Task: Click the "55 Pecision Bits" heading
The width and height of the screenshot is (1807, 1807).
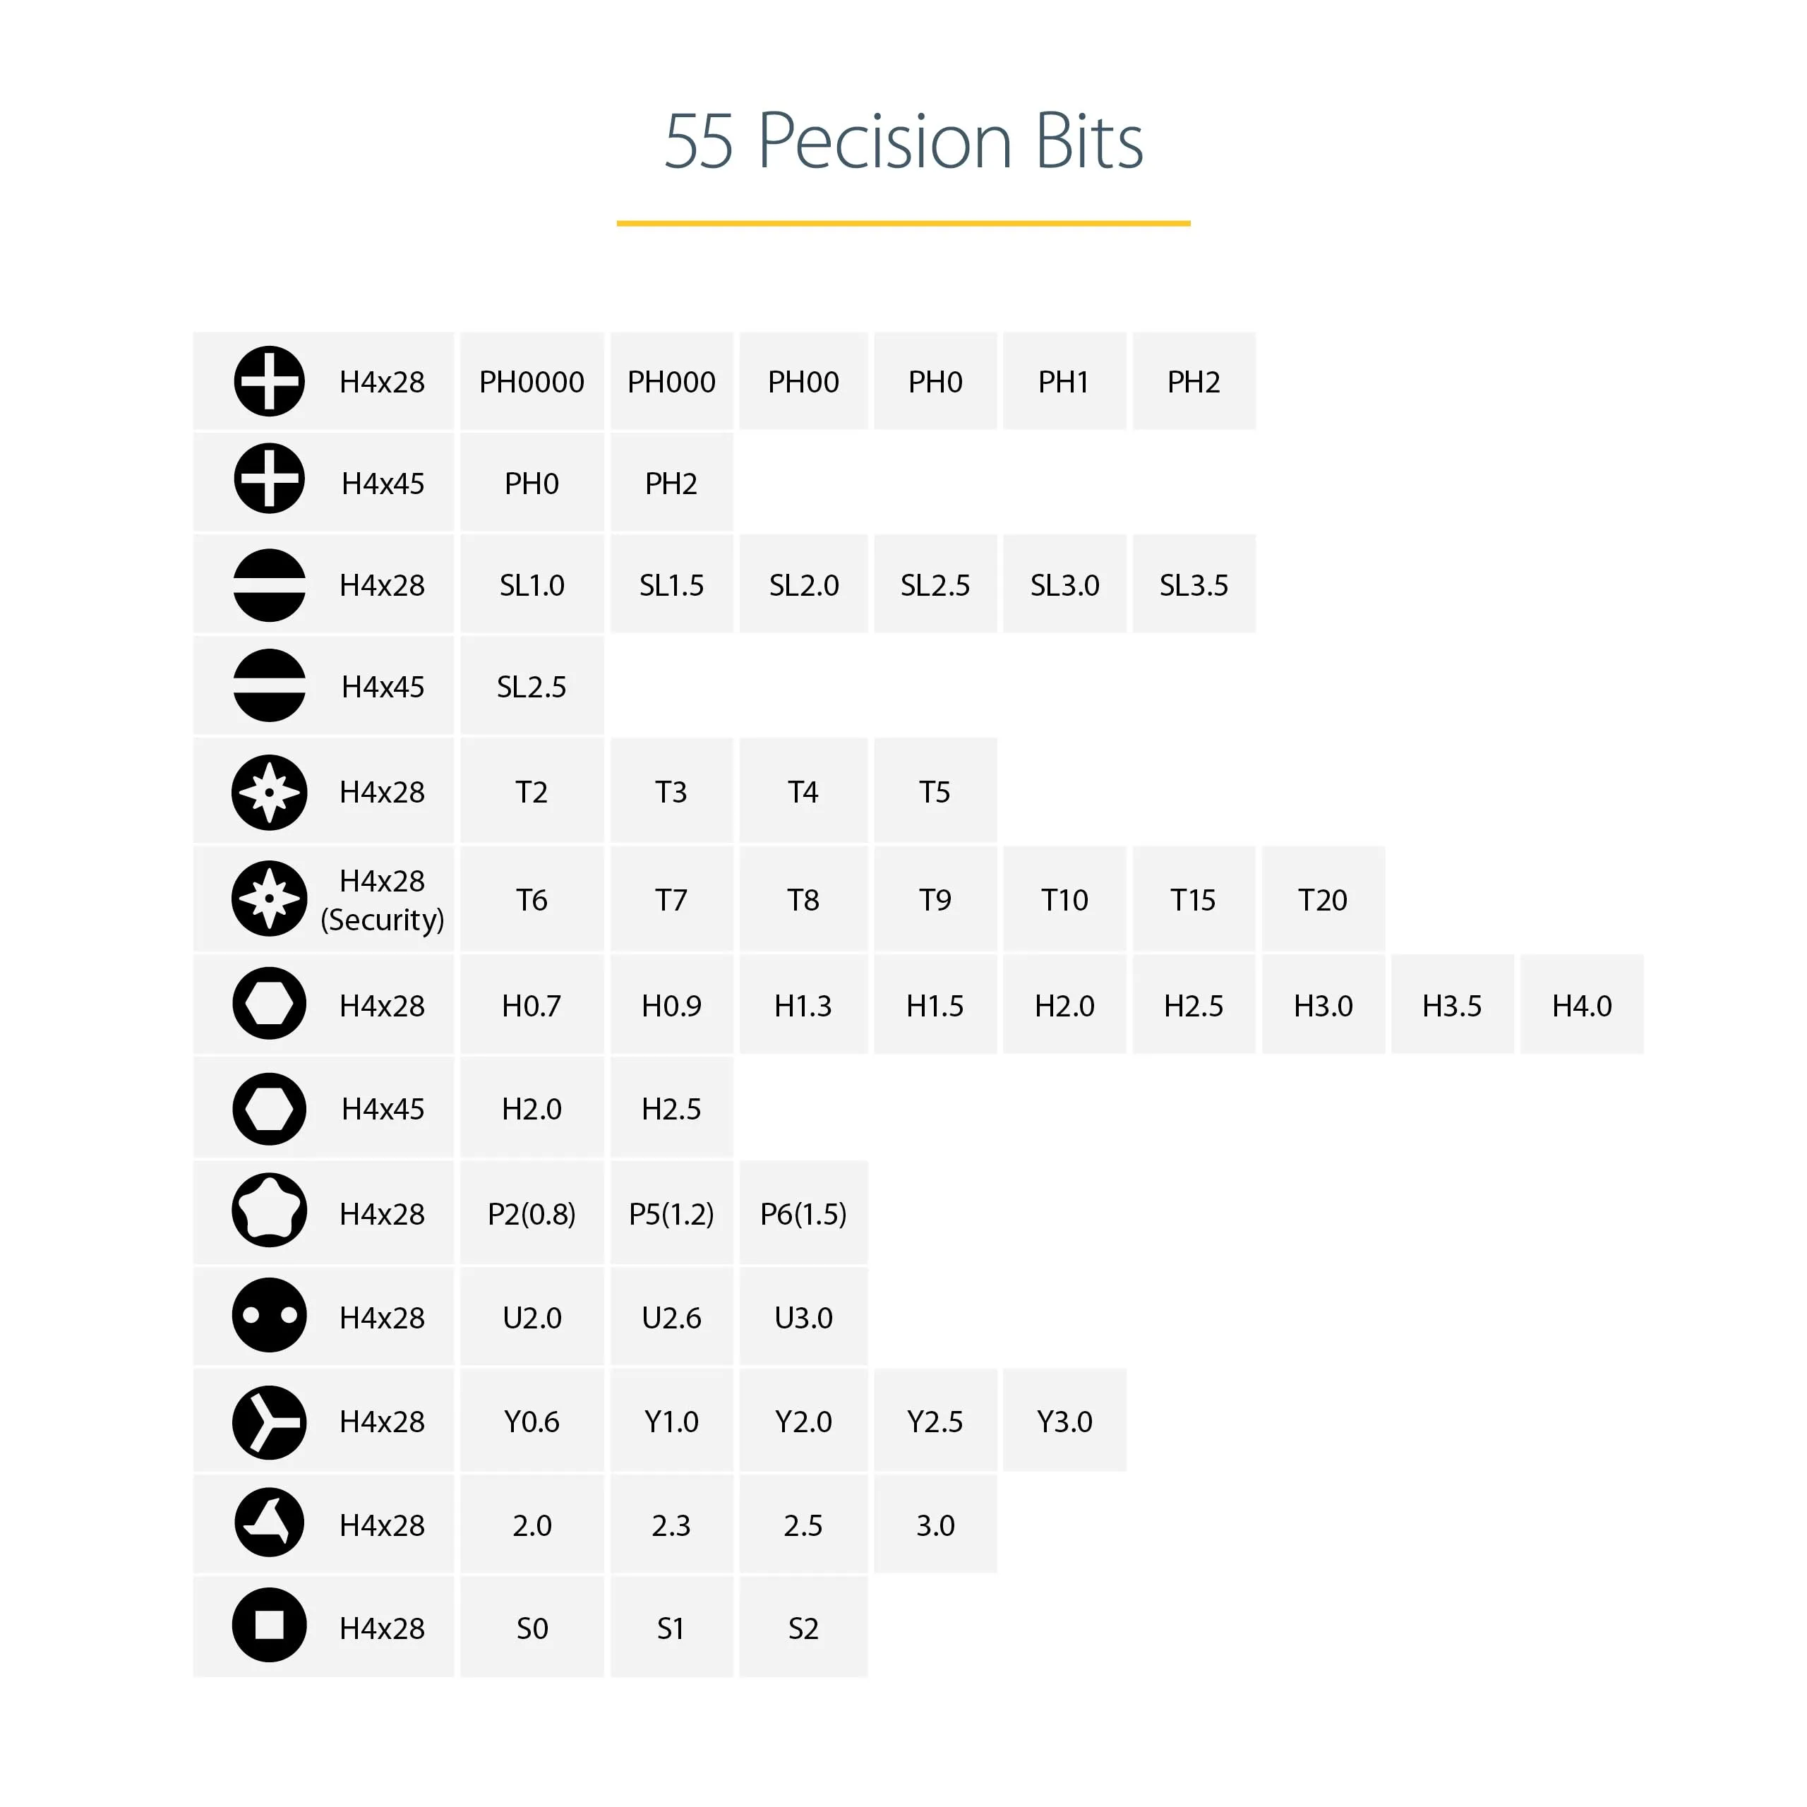Action: click(903, 141)
